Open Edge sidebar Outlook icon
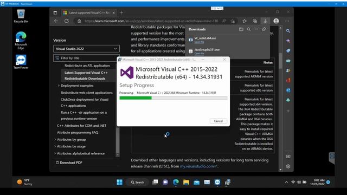Screen dimensions: 347x195 tap(288, 90)
